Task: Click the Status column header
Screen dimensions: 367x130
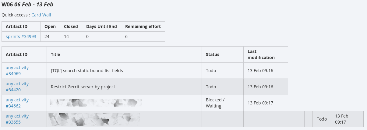Action: [x=213, y=54]
